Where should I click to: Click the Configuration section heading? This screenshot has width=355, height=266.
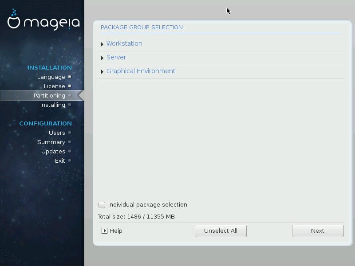(46, 124)
